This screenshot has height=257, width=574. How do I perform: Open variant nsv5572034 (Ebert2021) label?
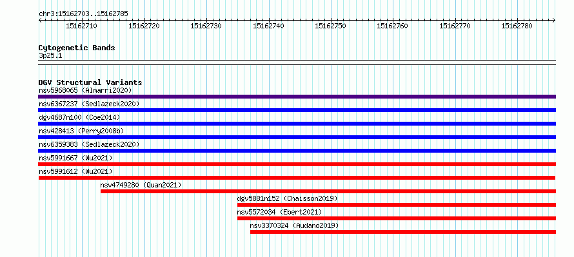280,212
